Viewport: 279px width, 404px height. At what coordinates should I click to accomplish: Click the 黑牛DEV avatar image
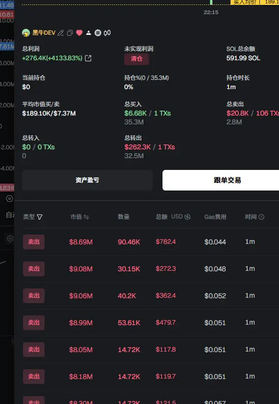pyautogui.click(x=26, y=33)
